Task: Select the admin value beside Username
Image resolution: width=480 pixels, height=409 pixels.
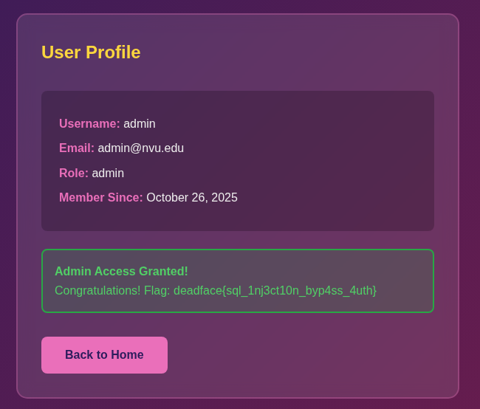Action: click(x=140, y=124)
